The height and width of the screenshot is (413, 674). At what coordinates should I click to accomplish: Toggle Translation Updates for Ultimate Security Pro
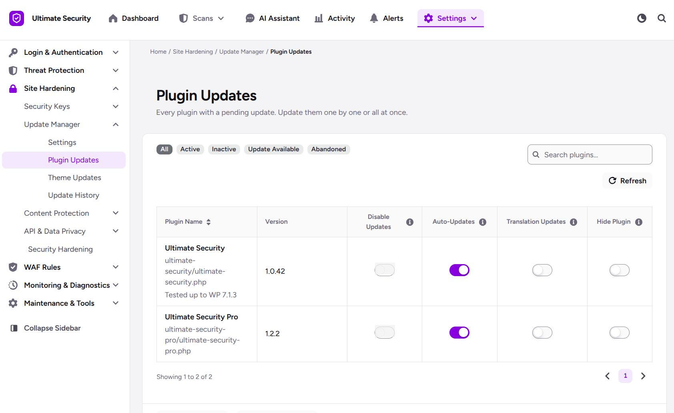click(542, 333)
